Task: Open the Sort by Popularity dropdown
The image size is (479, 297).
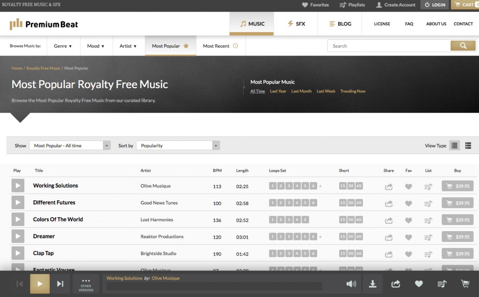Action: click(x=178, y=145)
